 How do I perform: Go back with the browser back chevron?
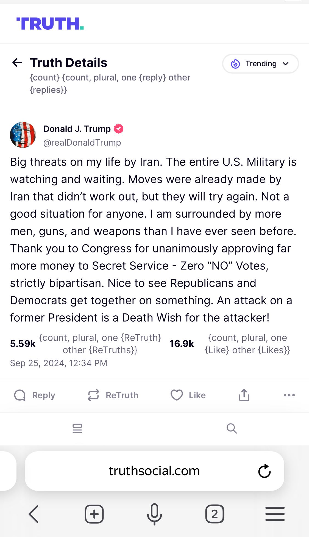(34, 514)
